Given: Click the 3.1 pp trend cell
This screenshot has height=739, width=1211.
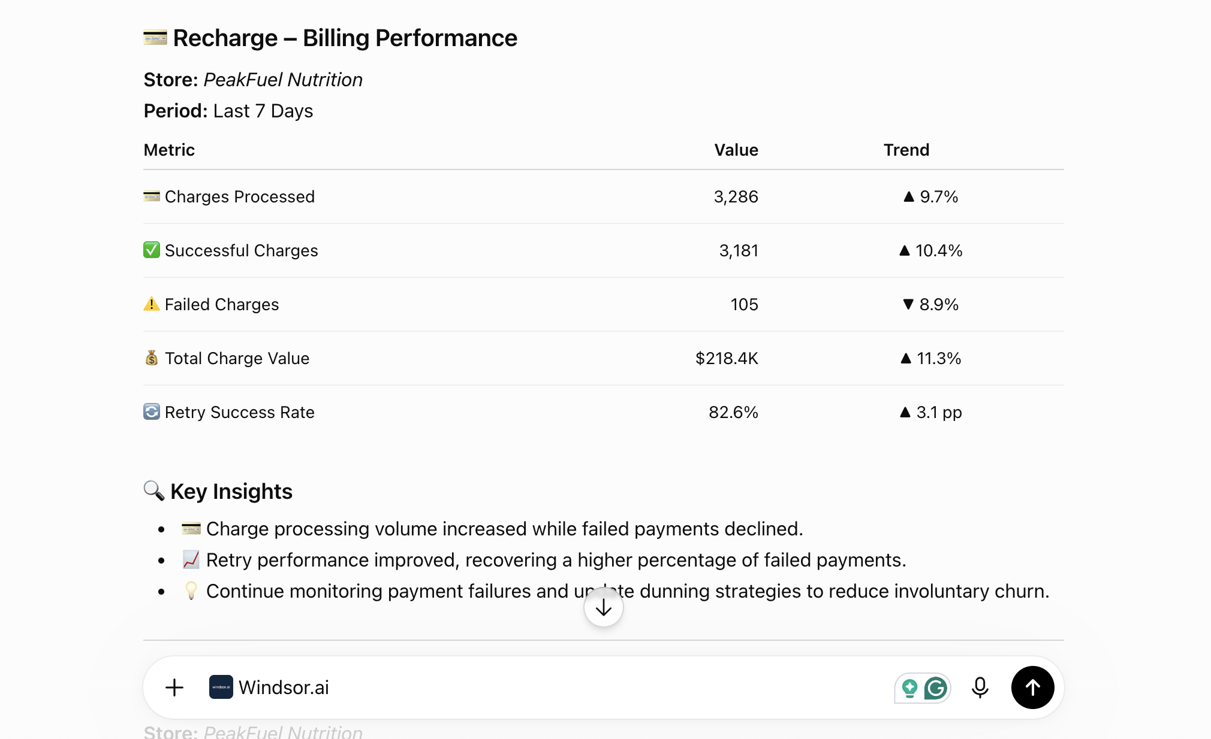Looking at the screenshot, I should [x=930, y=412].
